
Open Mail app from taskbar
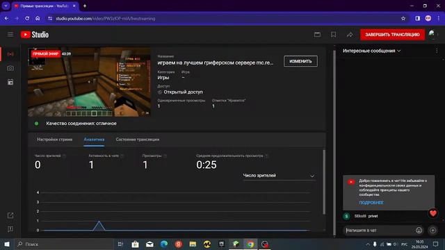[149, 244]
